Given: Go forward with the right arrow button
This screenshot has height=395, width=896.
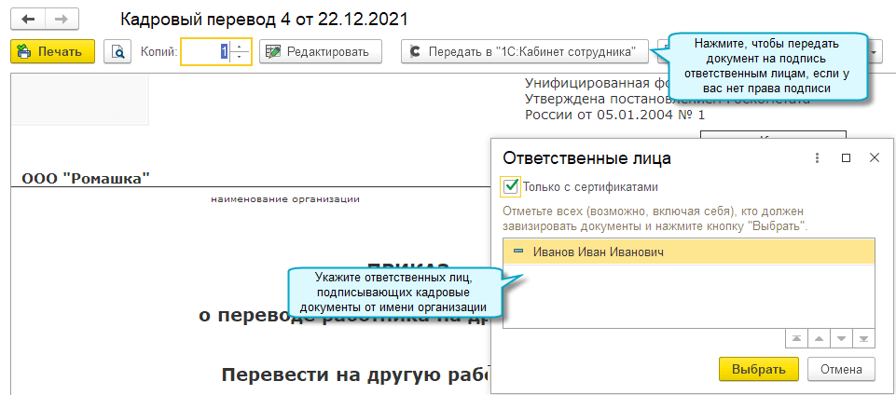Looking at the screenshot, I should click(x=62, y=20).
